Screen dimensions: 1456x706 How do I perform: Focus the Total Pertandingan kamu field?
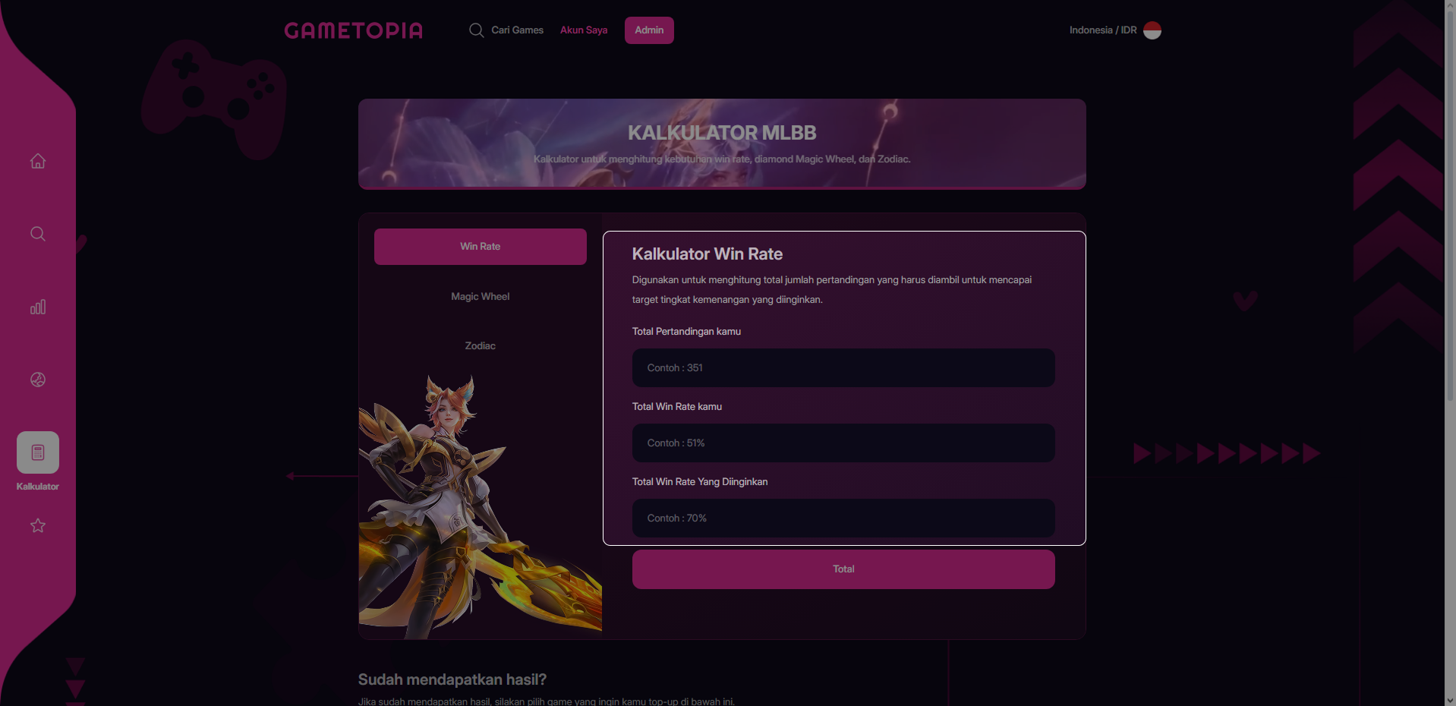tap(843, 367)
